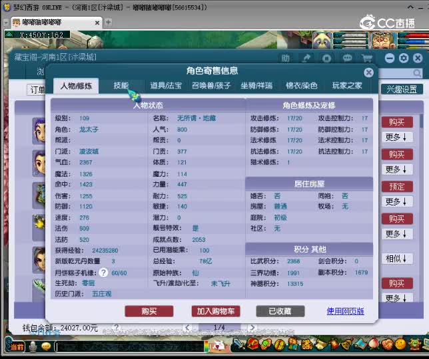Open the 道具/法宝 tab
Screen dimensions: 429x359
(x=166, y=86)
